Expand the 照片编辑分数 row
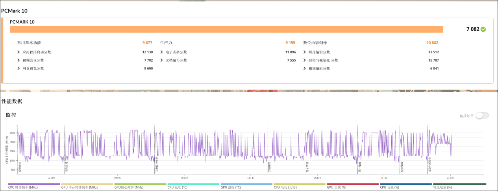The height and width of the screenshot is (191, 498). coord(305,52)
